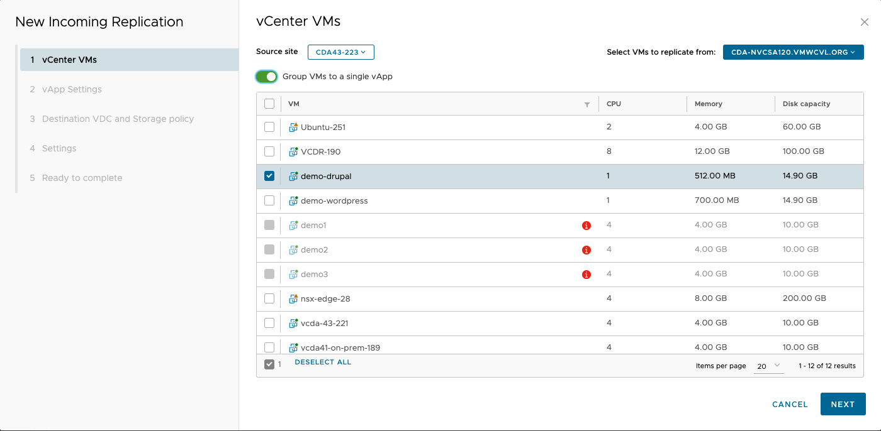Go to the vApp Settings wizard step
Image resolution: width=881 pixels, height=431 pixels.
pos(72,89)
